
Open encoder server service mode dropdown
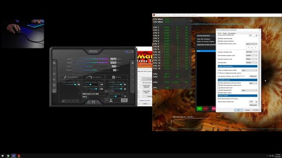click(x=253, y=83)
